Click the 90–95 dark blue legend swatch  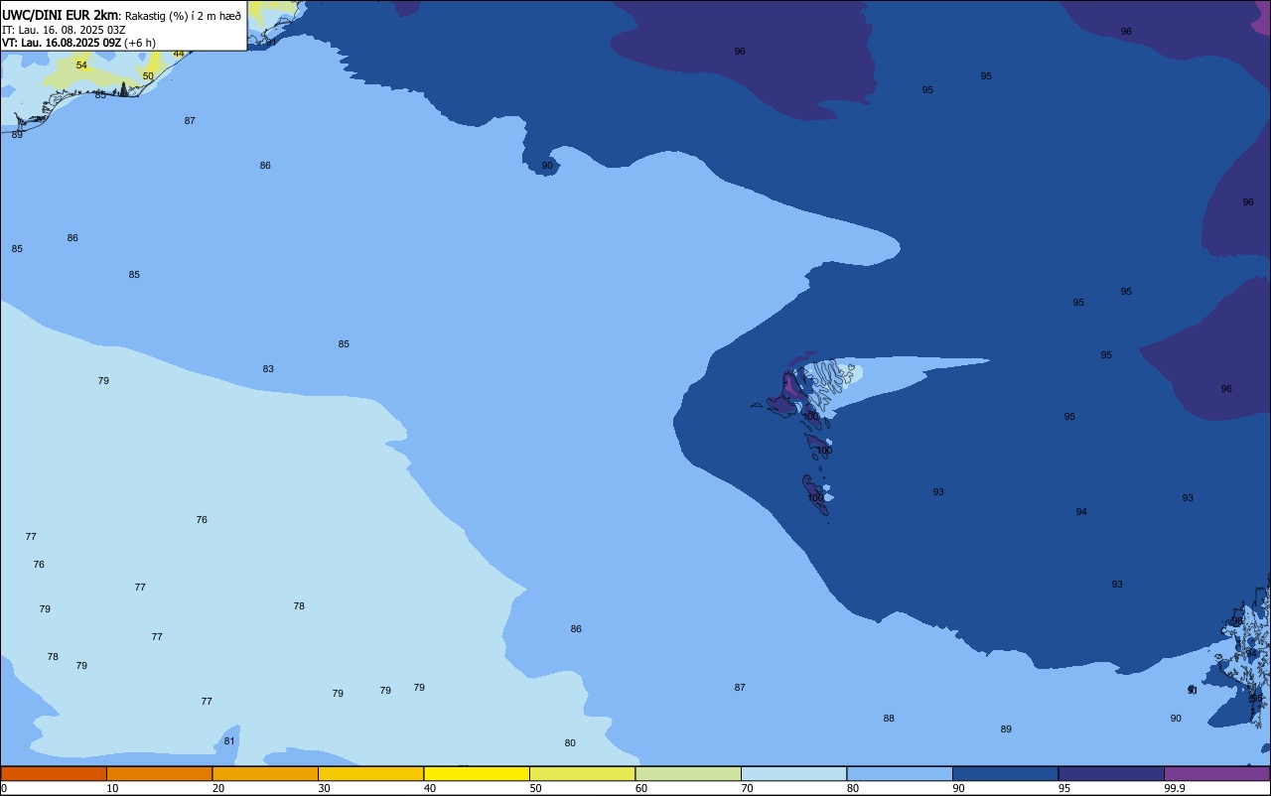point(1005,773)
